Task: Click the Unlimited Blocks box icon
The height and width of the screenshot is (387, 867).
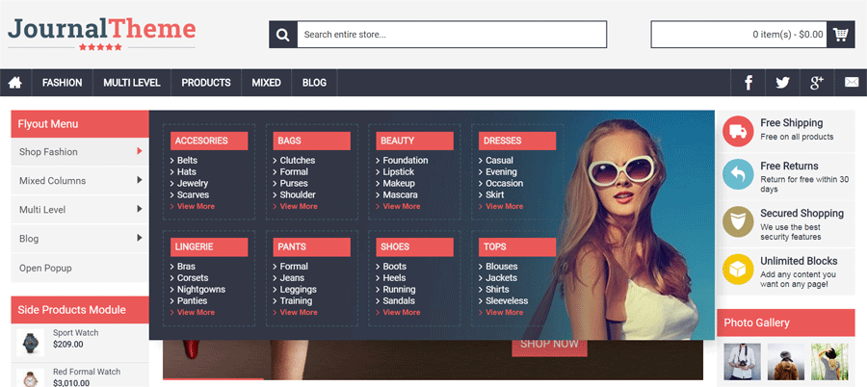Action: tap(738, 268)
